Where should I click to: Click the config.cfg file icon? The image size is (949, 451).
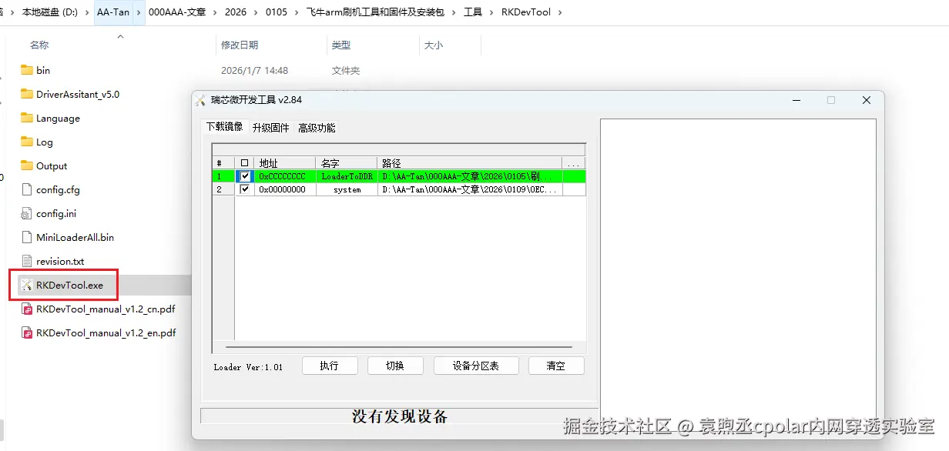coord(27,190)
